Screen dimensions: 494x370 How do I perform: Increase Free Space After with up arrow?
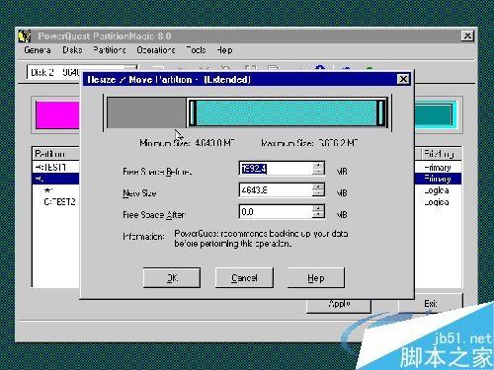pyautogui.click(x=318, y=208)
